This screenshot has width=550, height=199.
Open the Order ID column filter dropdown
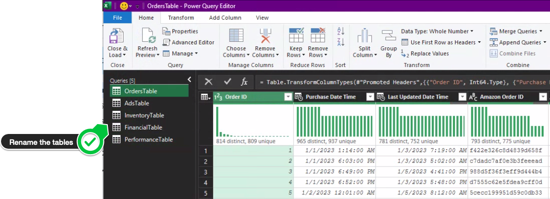289,97
